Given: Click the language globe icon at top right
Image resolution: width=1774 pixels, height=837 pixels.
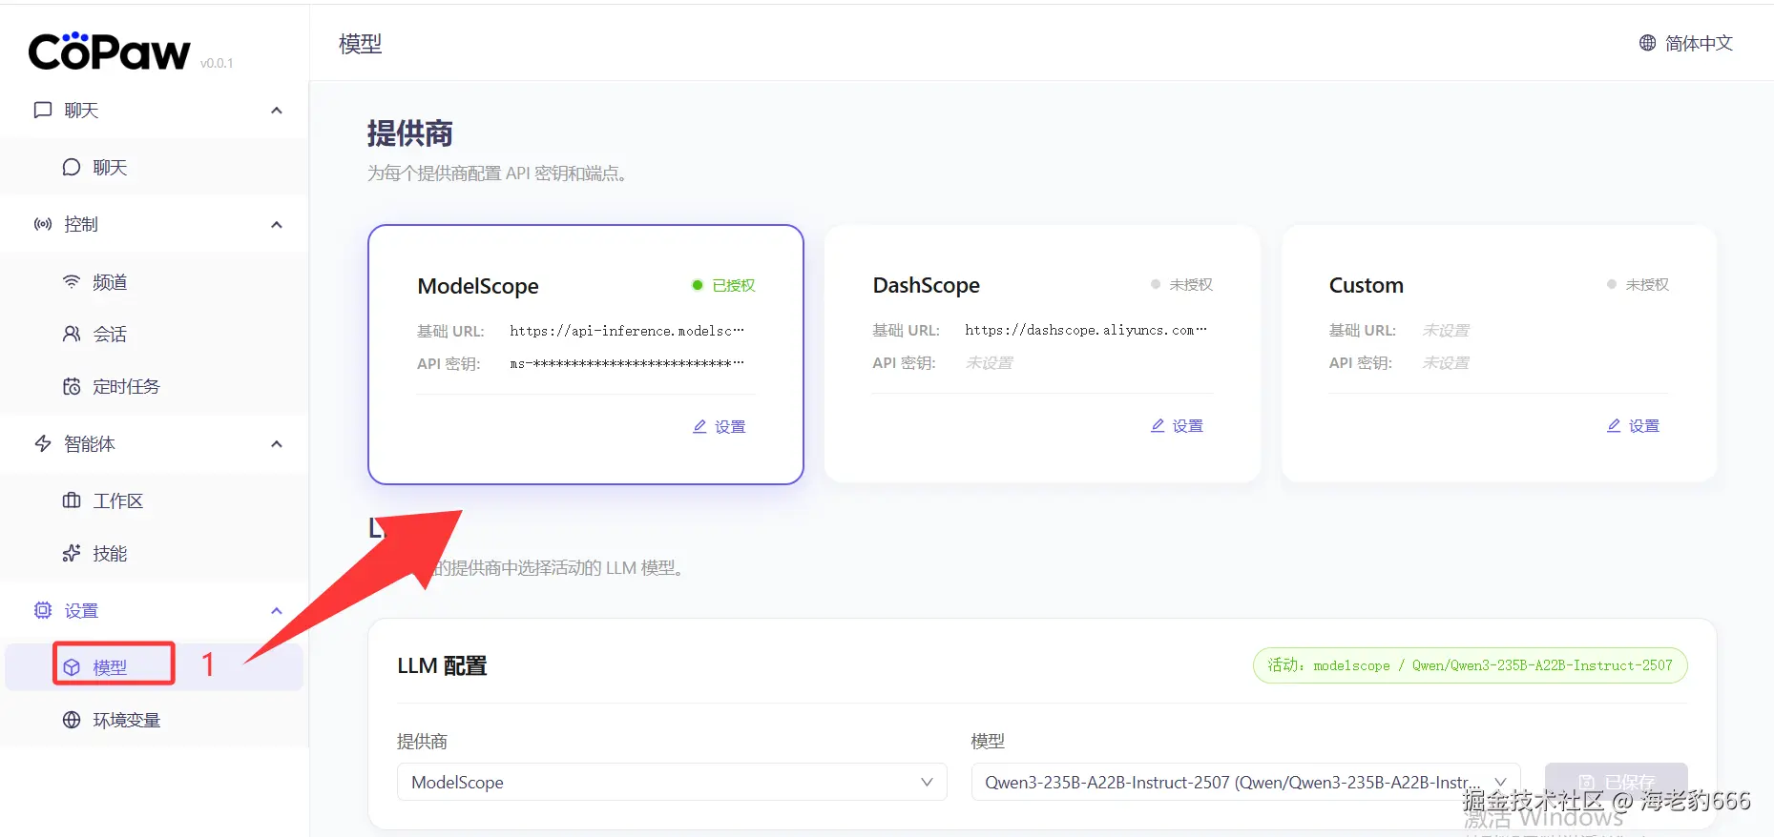Looking at the screenshot, I should click(x=1648, y=43).
